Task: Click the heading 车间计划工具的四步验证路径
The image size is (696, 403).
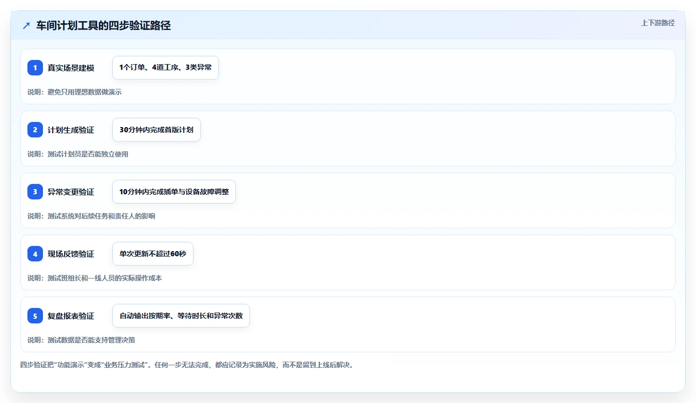Action: tap(103, 25)
